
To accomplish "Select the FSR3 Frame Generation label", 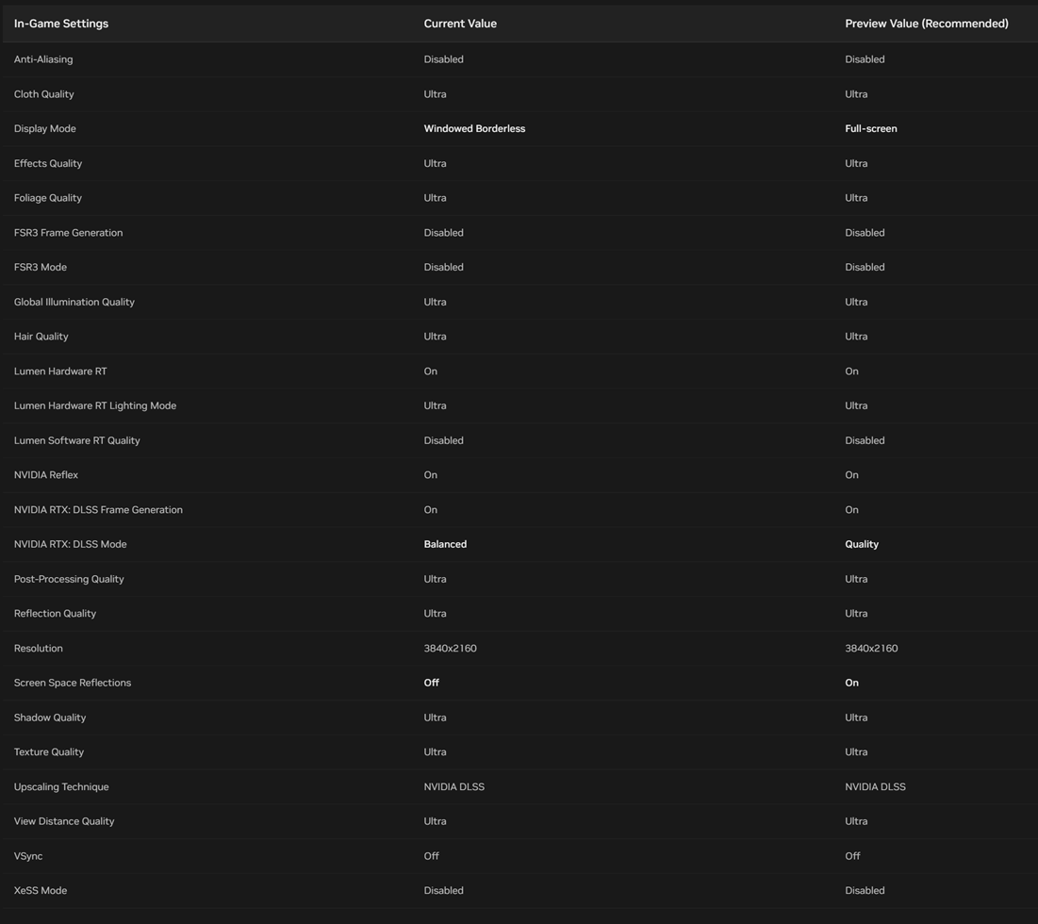I will click(x=68, y=233).
